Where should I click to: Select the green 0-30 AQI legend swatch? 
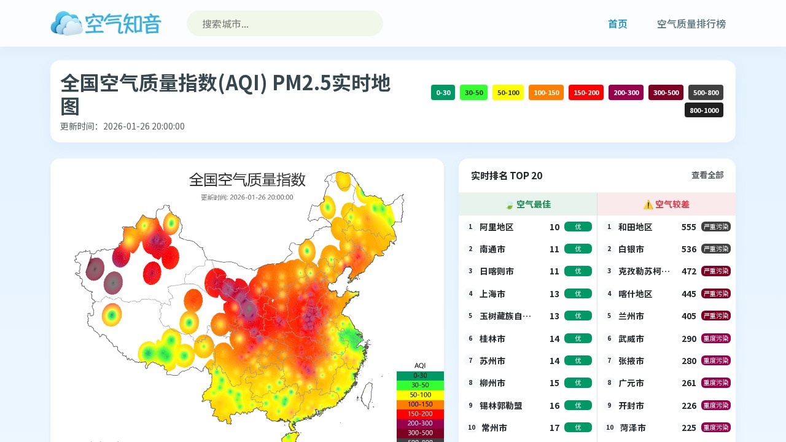pos(443,93)
